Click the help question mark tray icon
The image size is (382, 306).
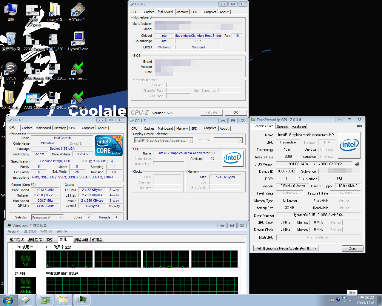(338, 300)
